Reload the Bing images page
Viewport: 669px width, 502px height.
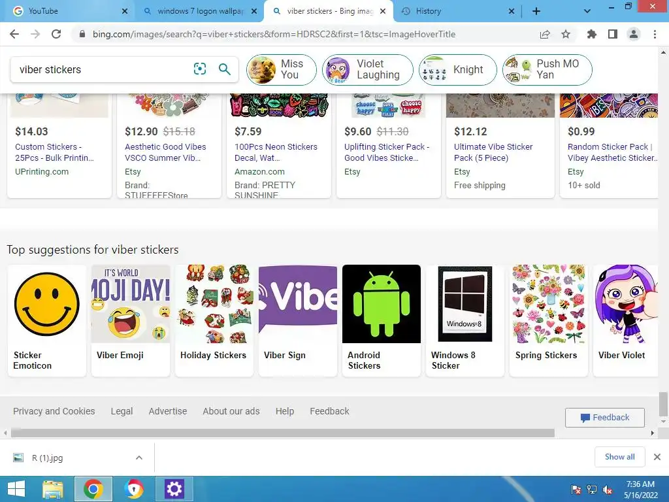point(56,34)
